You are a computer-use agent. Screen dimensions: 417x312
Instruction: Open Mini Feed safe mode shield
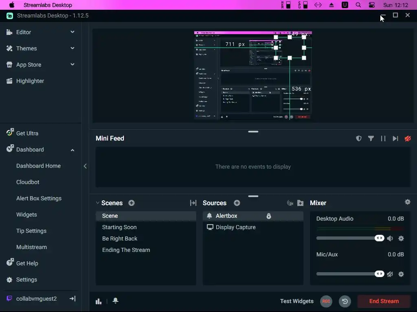pos(359,139)
